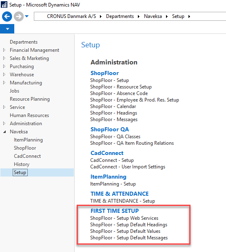Open CadConnect - User Import Settings
This screenshot has height=252, width=226.
(128, 167)
